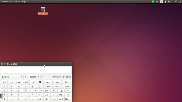Click the mod button
The width and height of the screenshot is (182, 102).
point(25,82)
